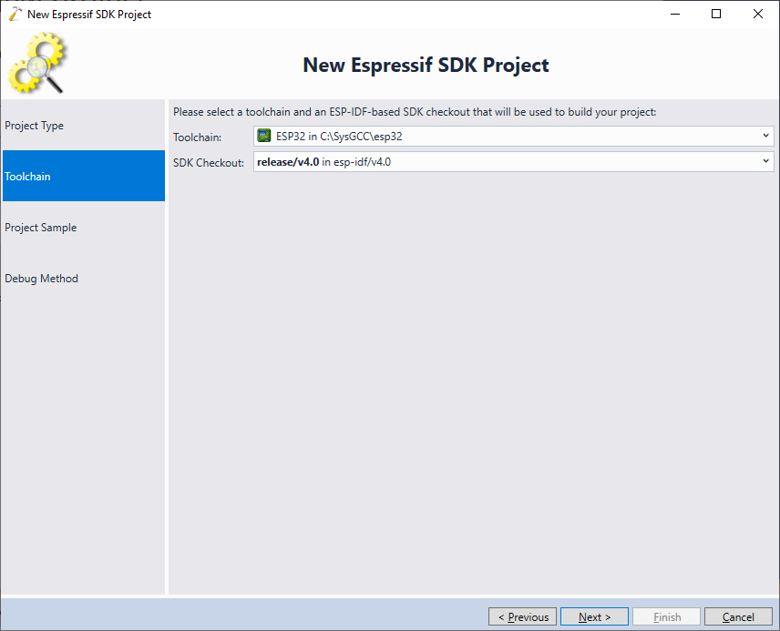The image size is (780, 631).
Task: Maximize the wizard window
Action: click(x=716, y=14)
